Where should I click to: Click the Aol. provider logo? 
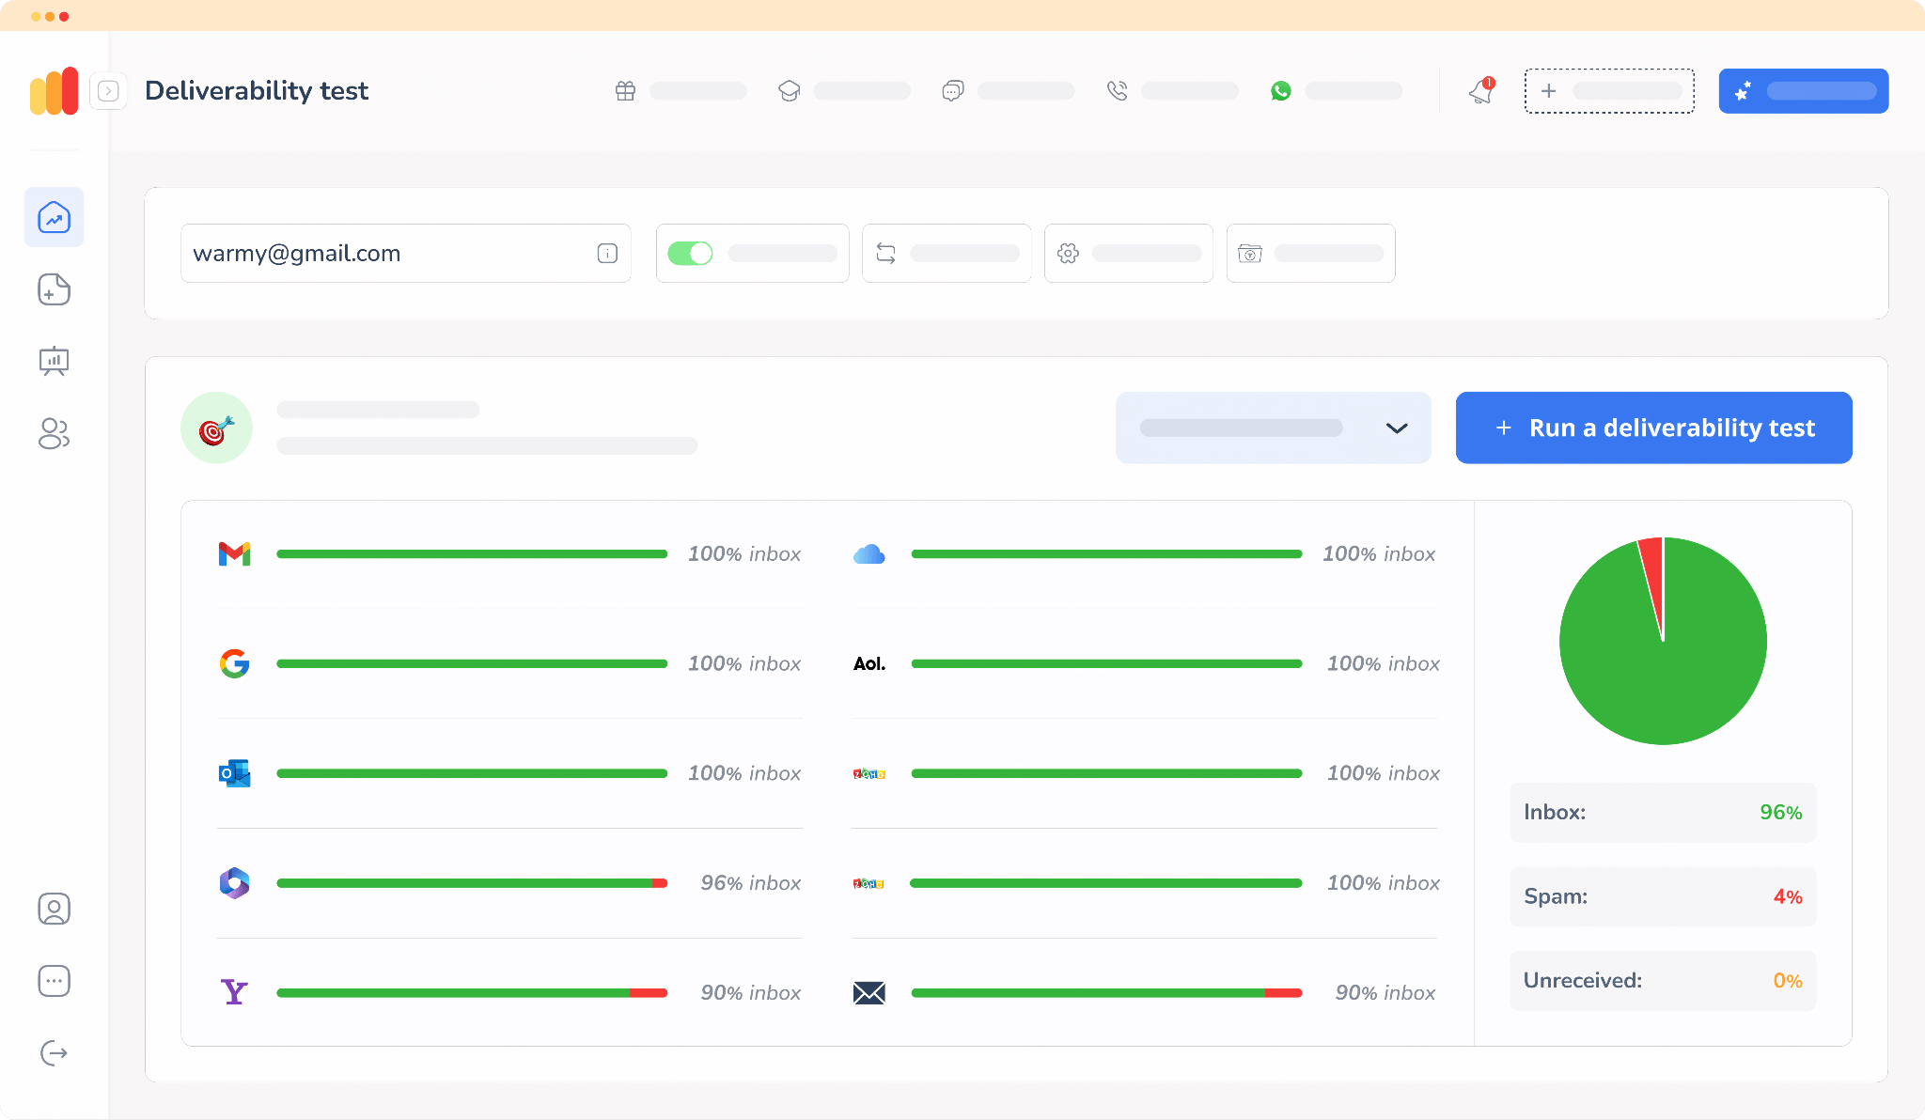pyautogui.click(x=869, y=664)
